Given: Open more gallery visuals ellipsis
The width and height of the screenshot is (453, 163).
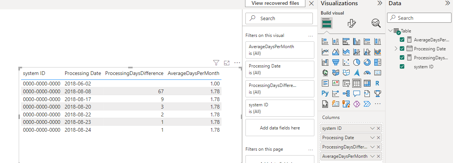Looking at the screenshot, I should click(x=377, y=104).
